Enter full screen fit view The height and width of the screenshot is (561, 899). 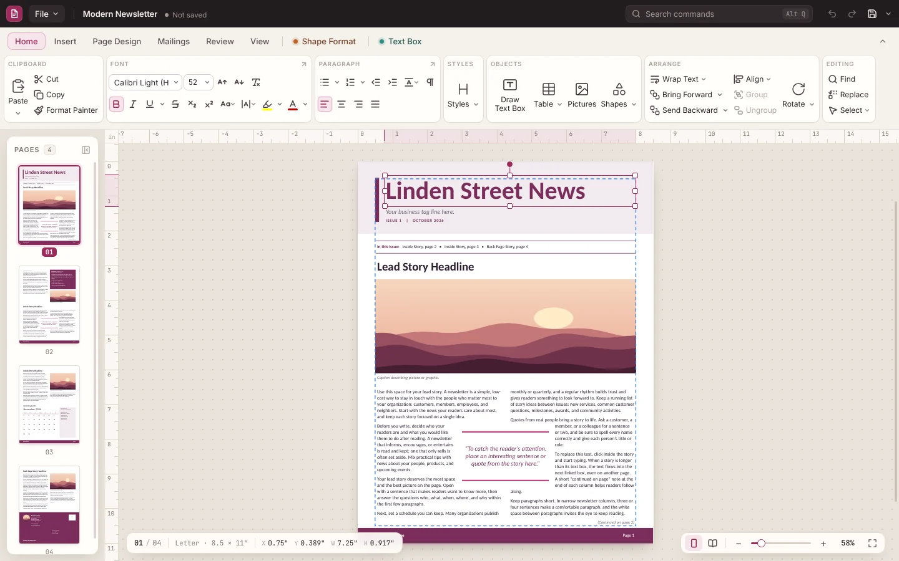(873, 544)
